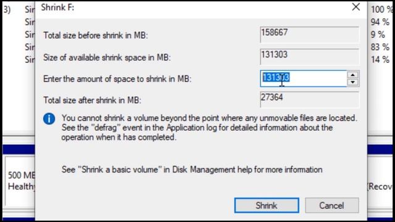395x222 pixels.
Task: Click the unmovable files warning message
Action: (209, 128)
